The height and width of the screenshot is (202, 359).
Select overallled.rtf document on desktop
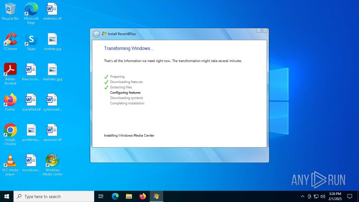[x=31, y=103]
